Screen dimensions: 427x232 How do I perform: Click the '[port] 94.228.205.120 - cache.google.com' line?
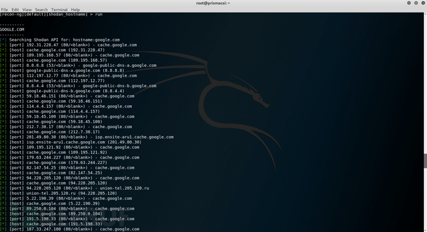tap(70, 178)
